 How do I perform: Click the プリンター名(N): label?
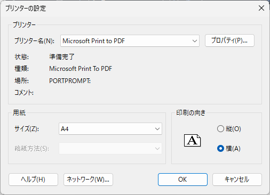pos(34,41)
